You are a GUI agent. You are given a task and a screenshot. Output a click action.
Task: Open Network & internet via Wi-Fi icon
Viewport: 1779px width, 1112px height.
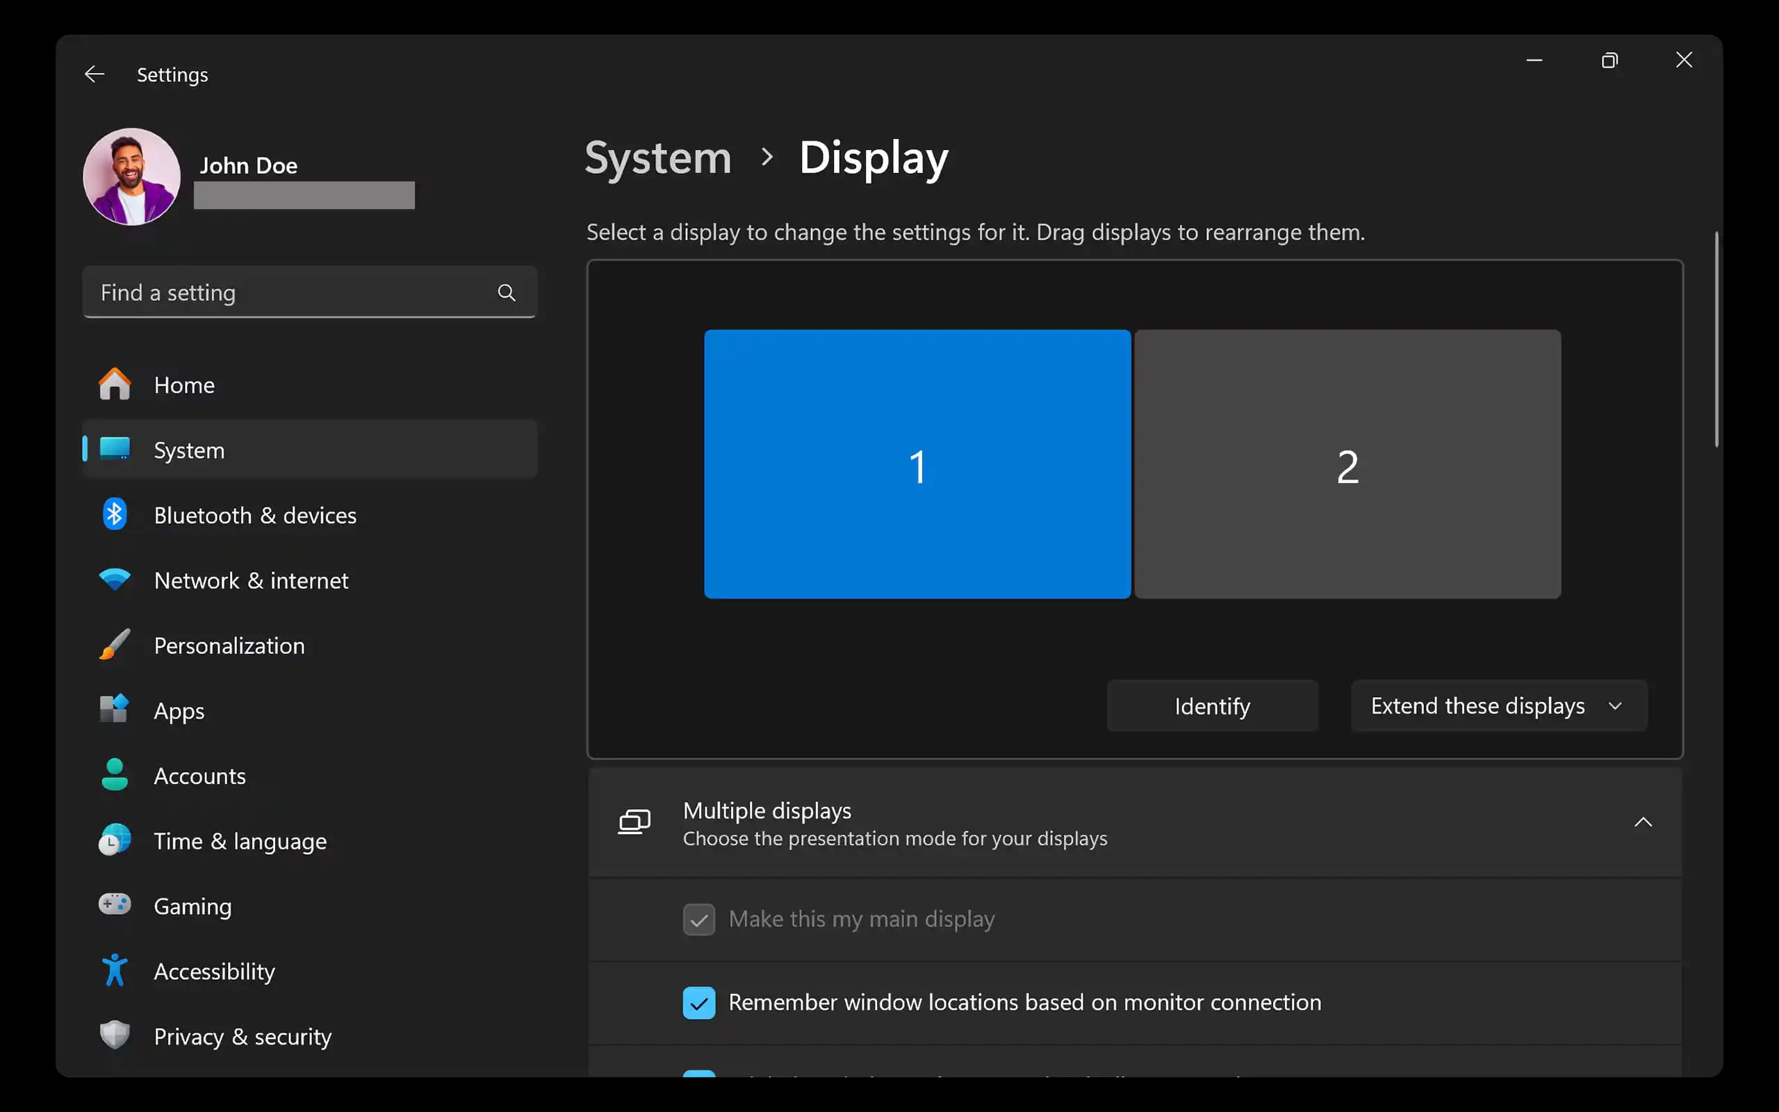[115, 580]
